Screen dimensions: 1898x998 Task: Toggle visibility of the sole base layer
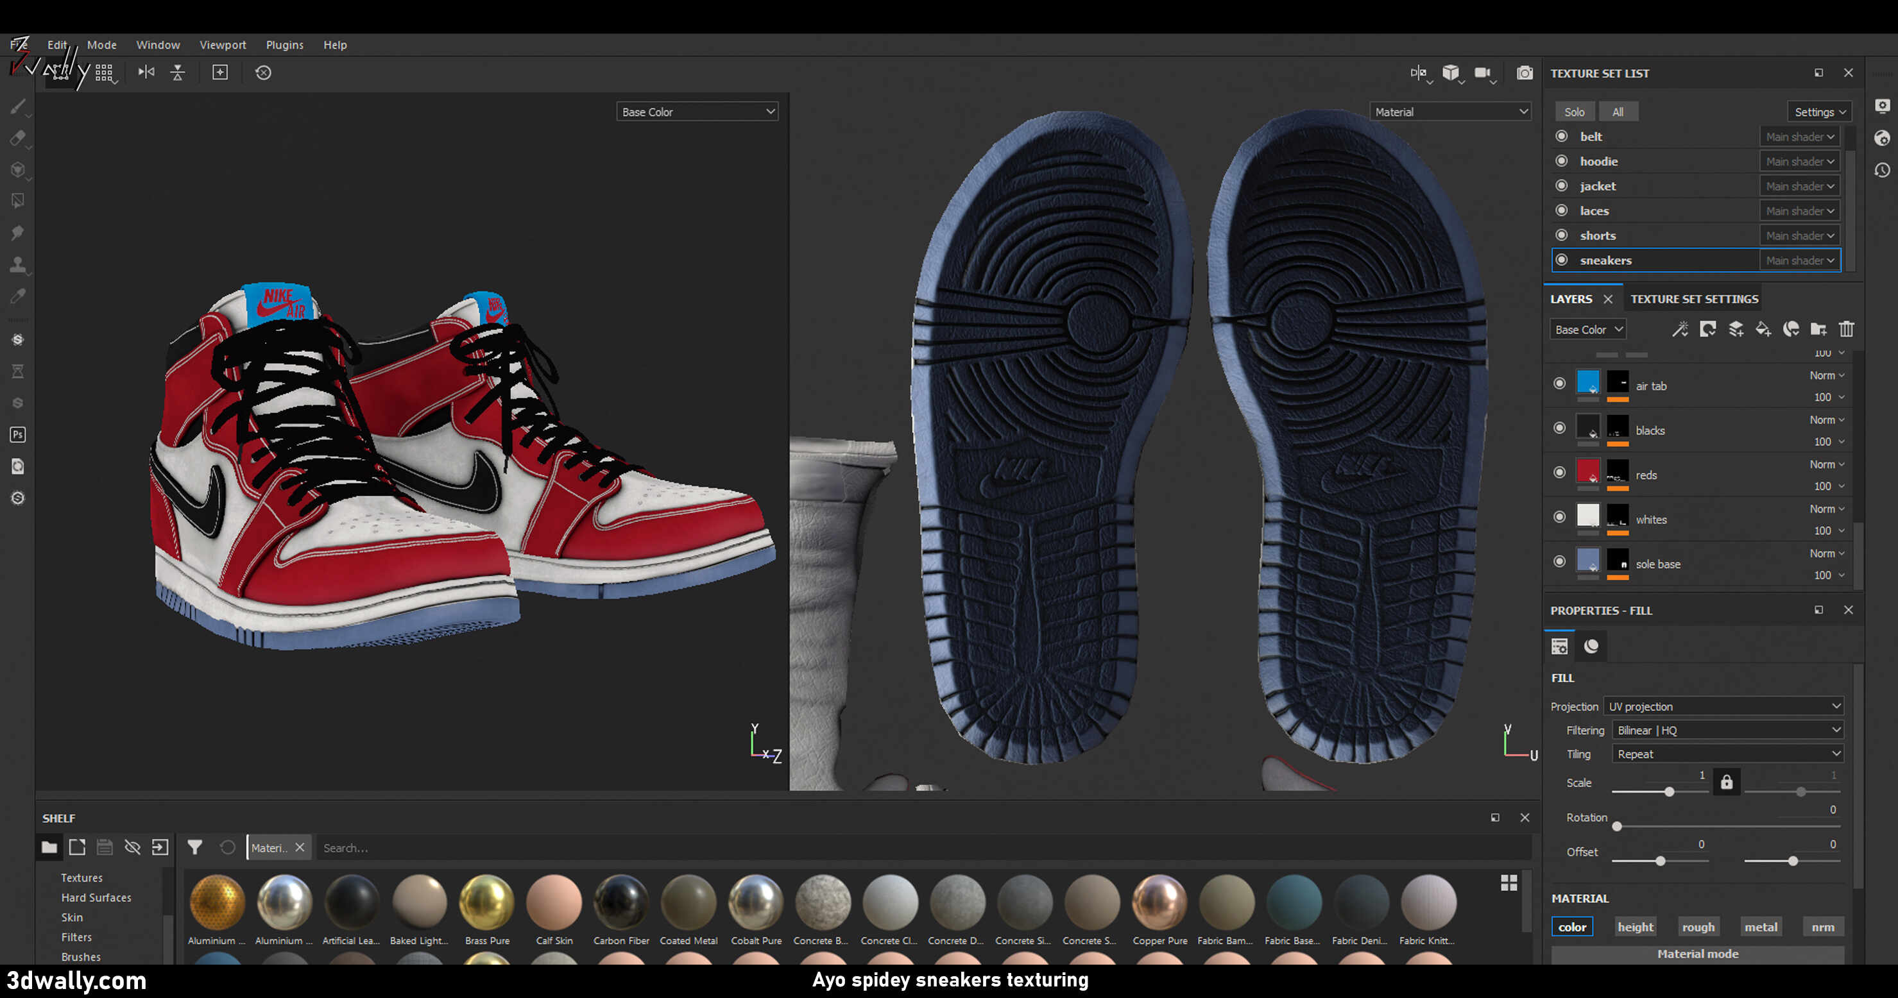point(1560,561)
